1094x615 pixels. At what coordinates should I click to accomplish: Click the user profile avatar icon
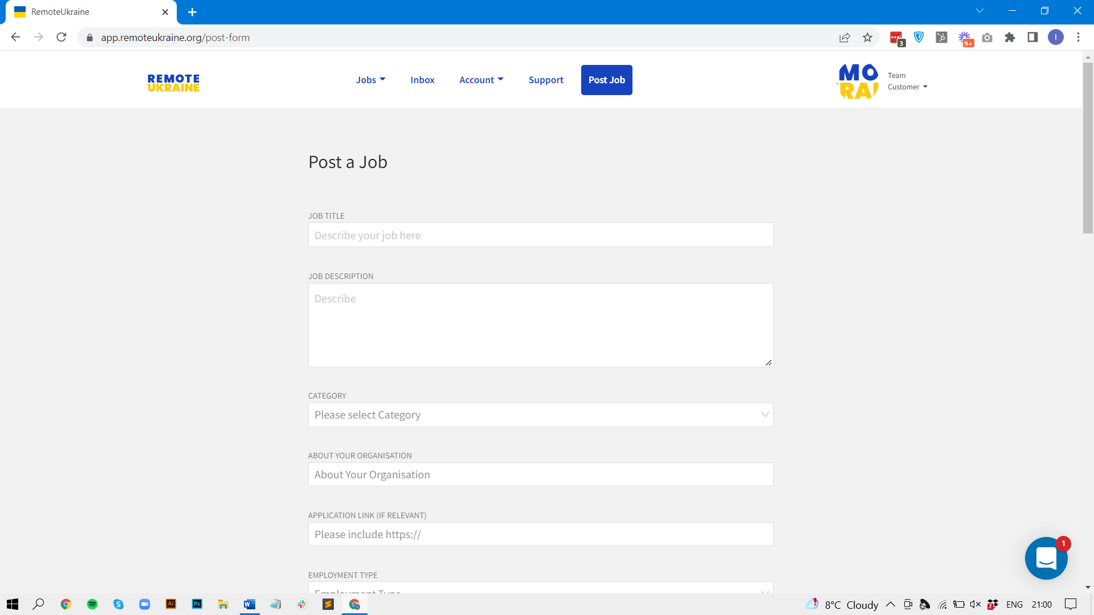[x=1056, y=38]
